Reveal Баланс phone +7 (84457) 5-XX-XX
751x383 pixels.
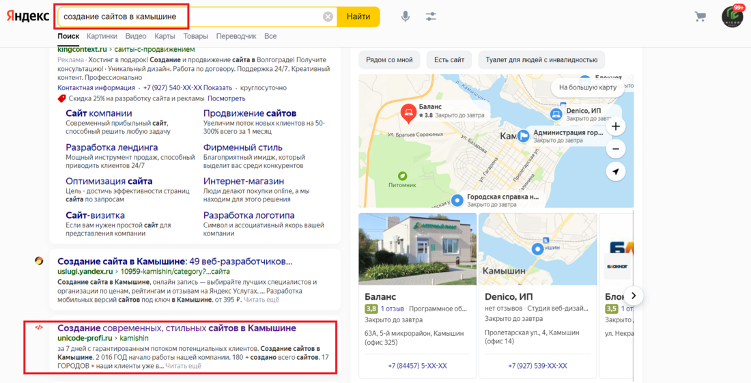point(417,366)
